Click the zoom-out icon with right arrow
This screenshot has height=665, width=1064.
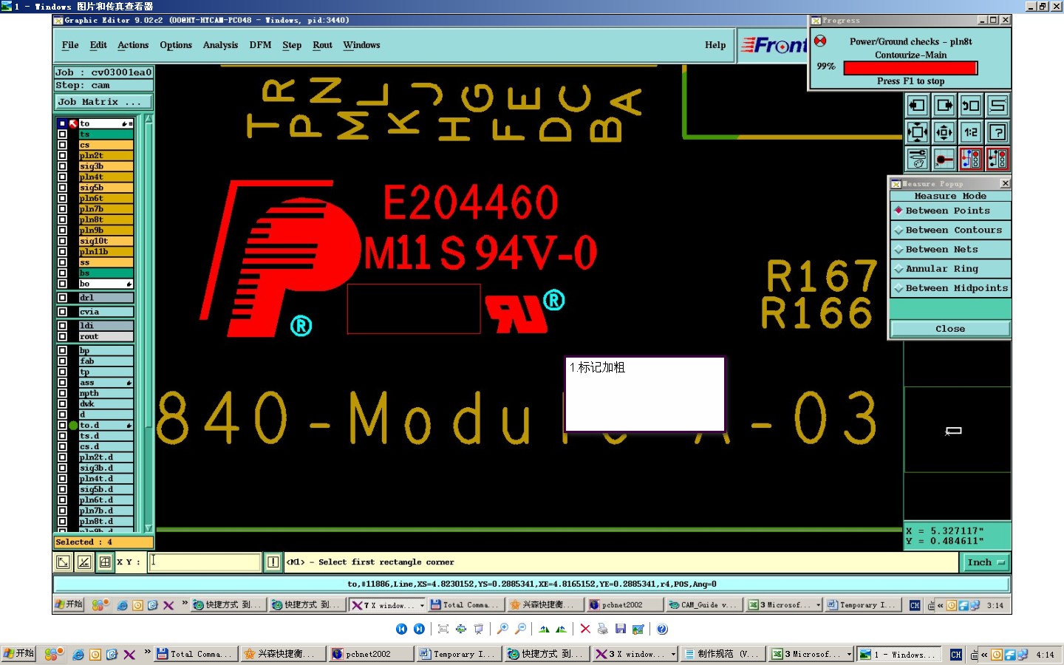[944, 106]
